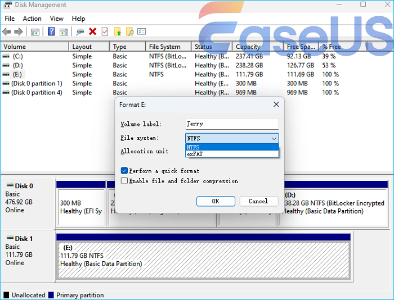Click the drive connect toolbar icon
394x300 pixels.
[x=80, y=32]
